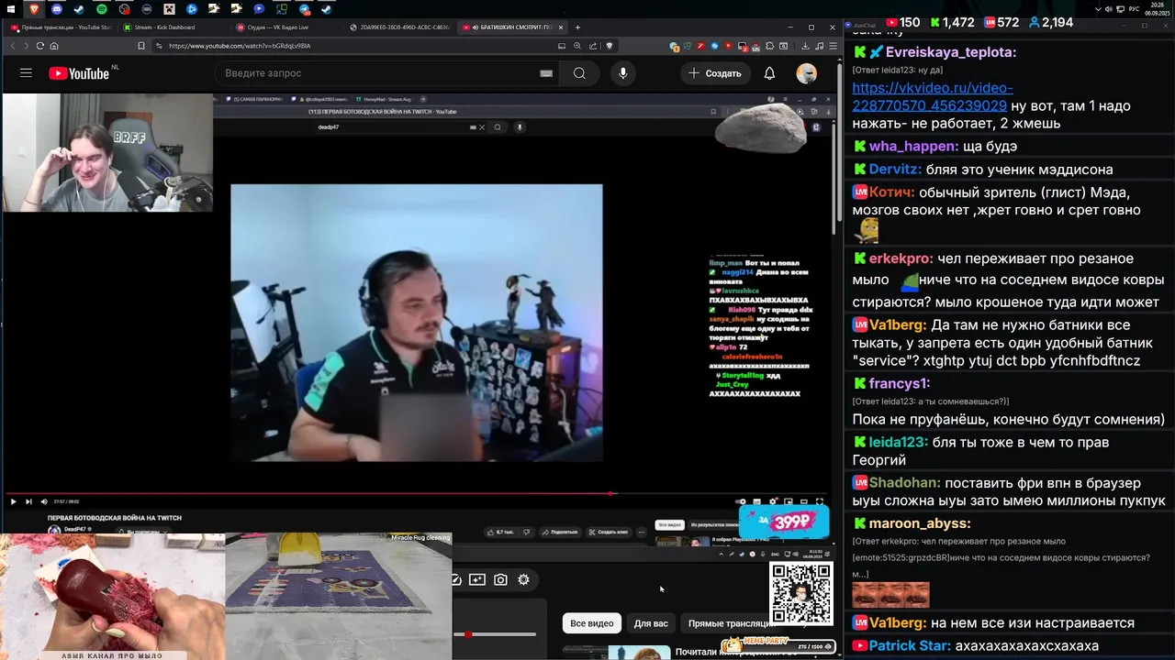Clear the inner search 'deadp47' X button

click(x=482, y=127)
